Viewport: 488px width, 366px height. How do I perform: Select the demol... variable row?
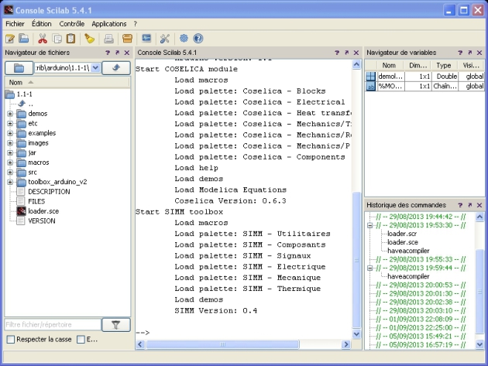[x=424, y=76]
